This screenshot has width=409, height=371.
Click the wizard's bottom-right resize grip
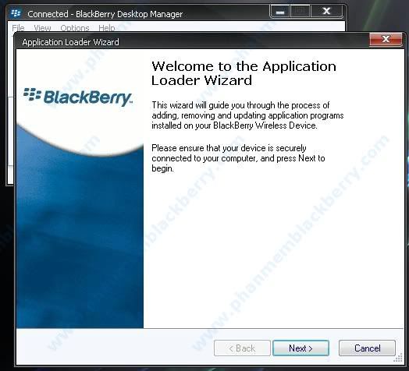(398, 358)
